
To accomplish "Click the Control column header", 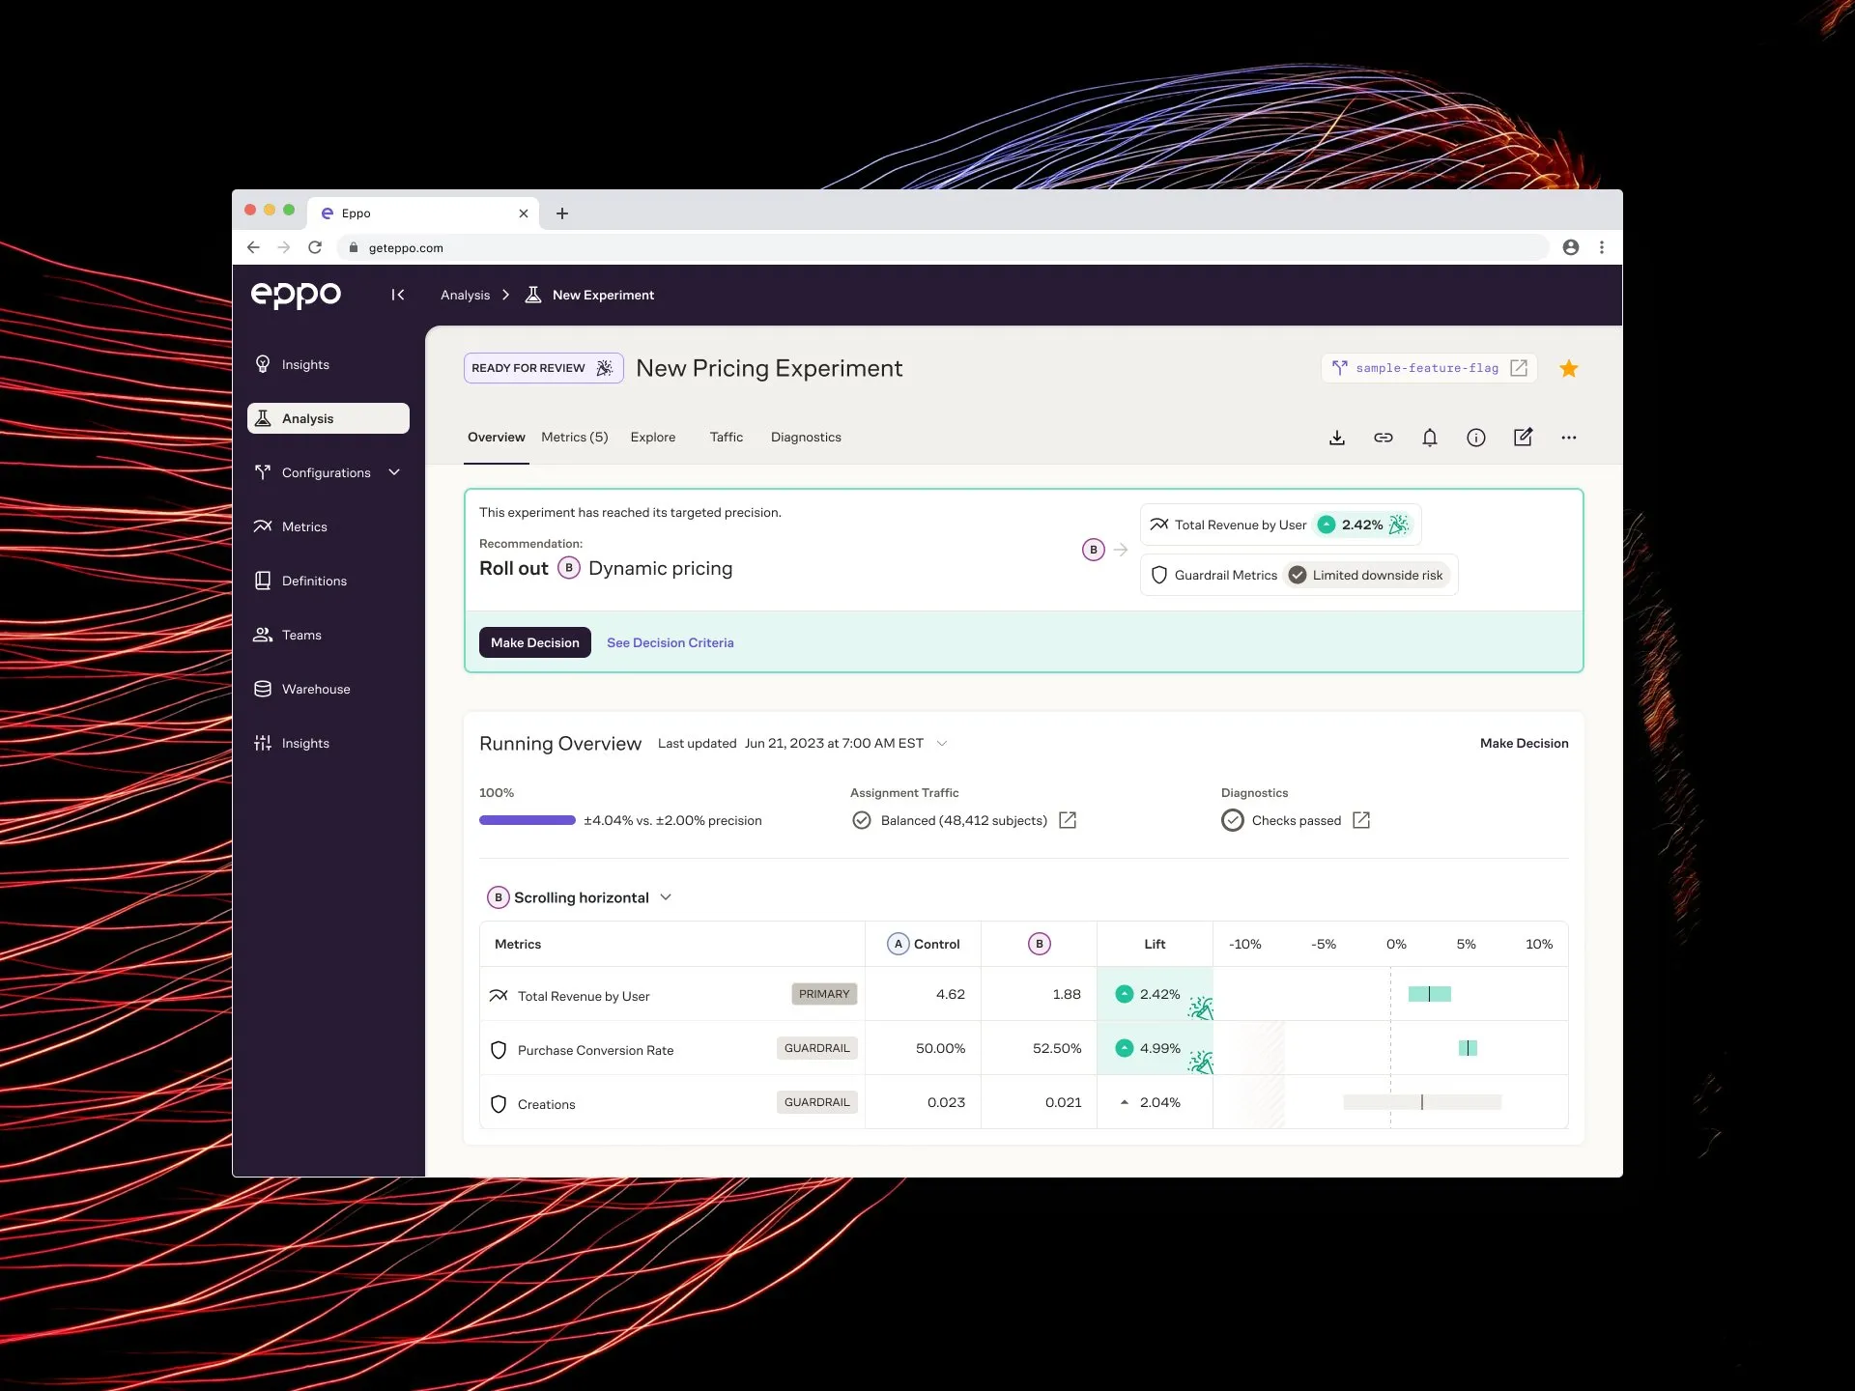I will click(924, 944).
